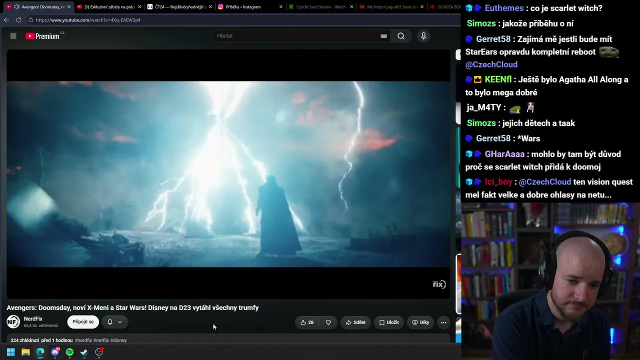The image size is (640, 360).
Task: Open the NerdFix channel avatar
Action: tap(13, 322)
